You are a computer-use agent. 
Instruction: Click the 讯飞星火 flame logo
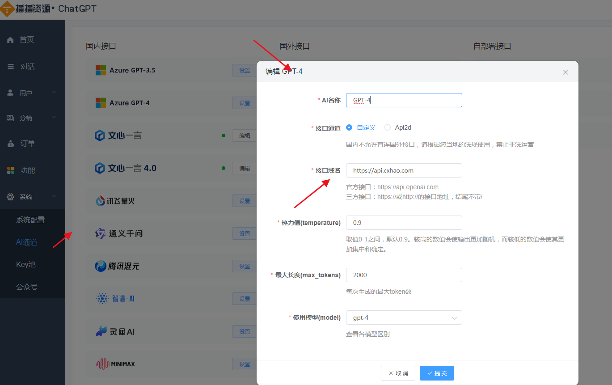(101, 201)
